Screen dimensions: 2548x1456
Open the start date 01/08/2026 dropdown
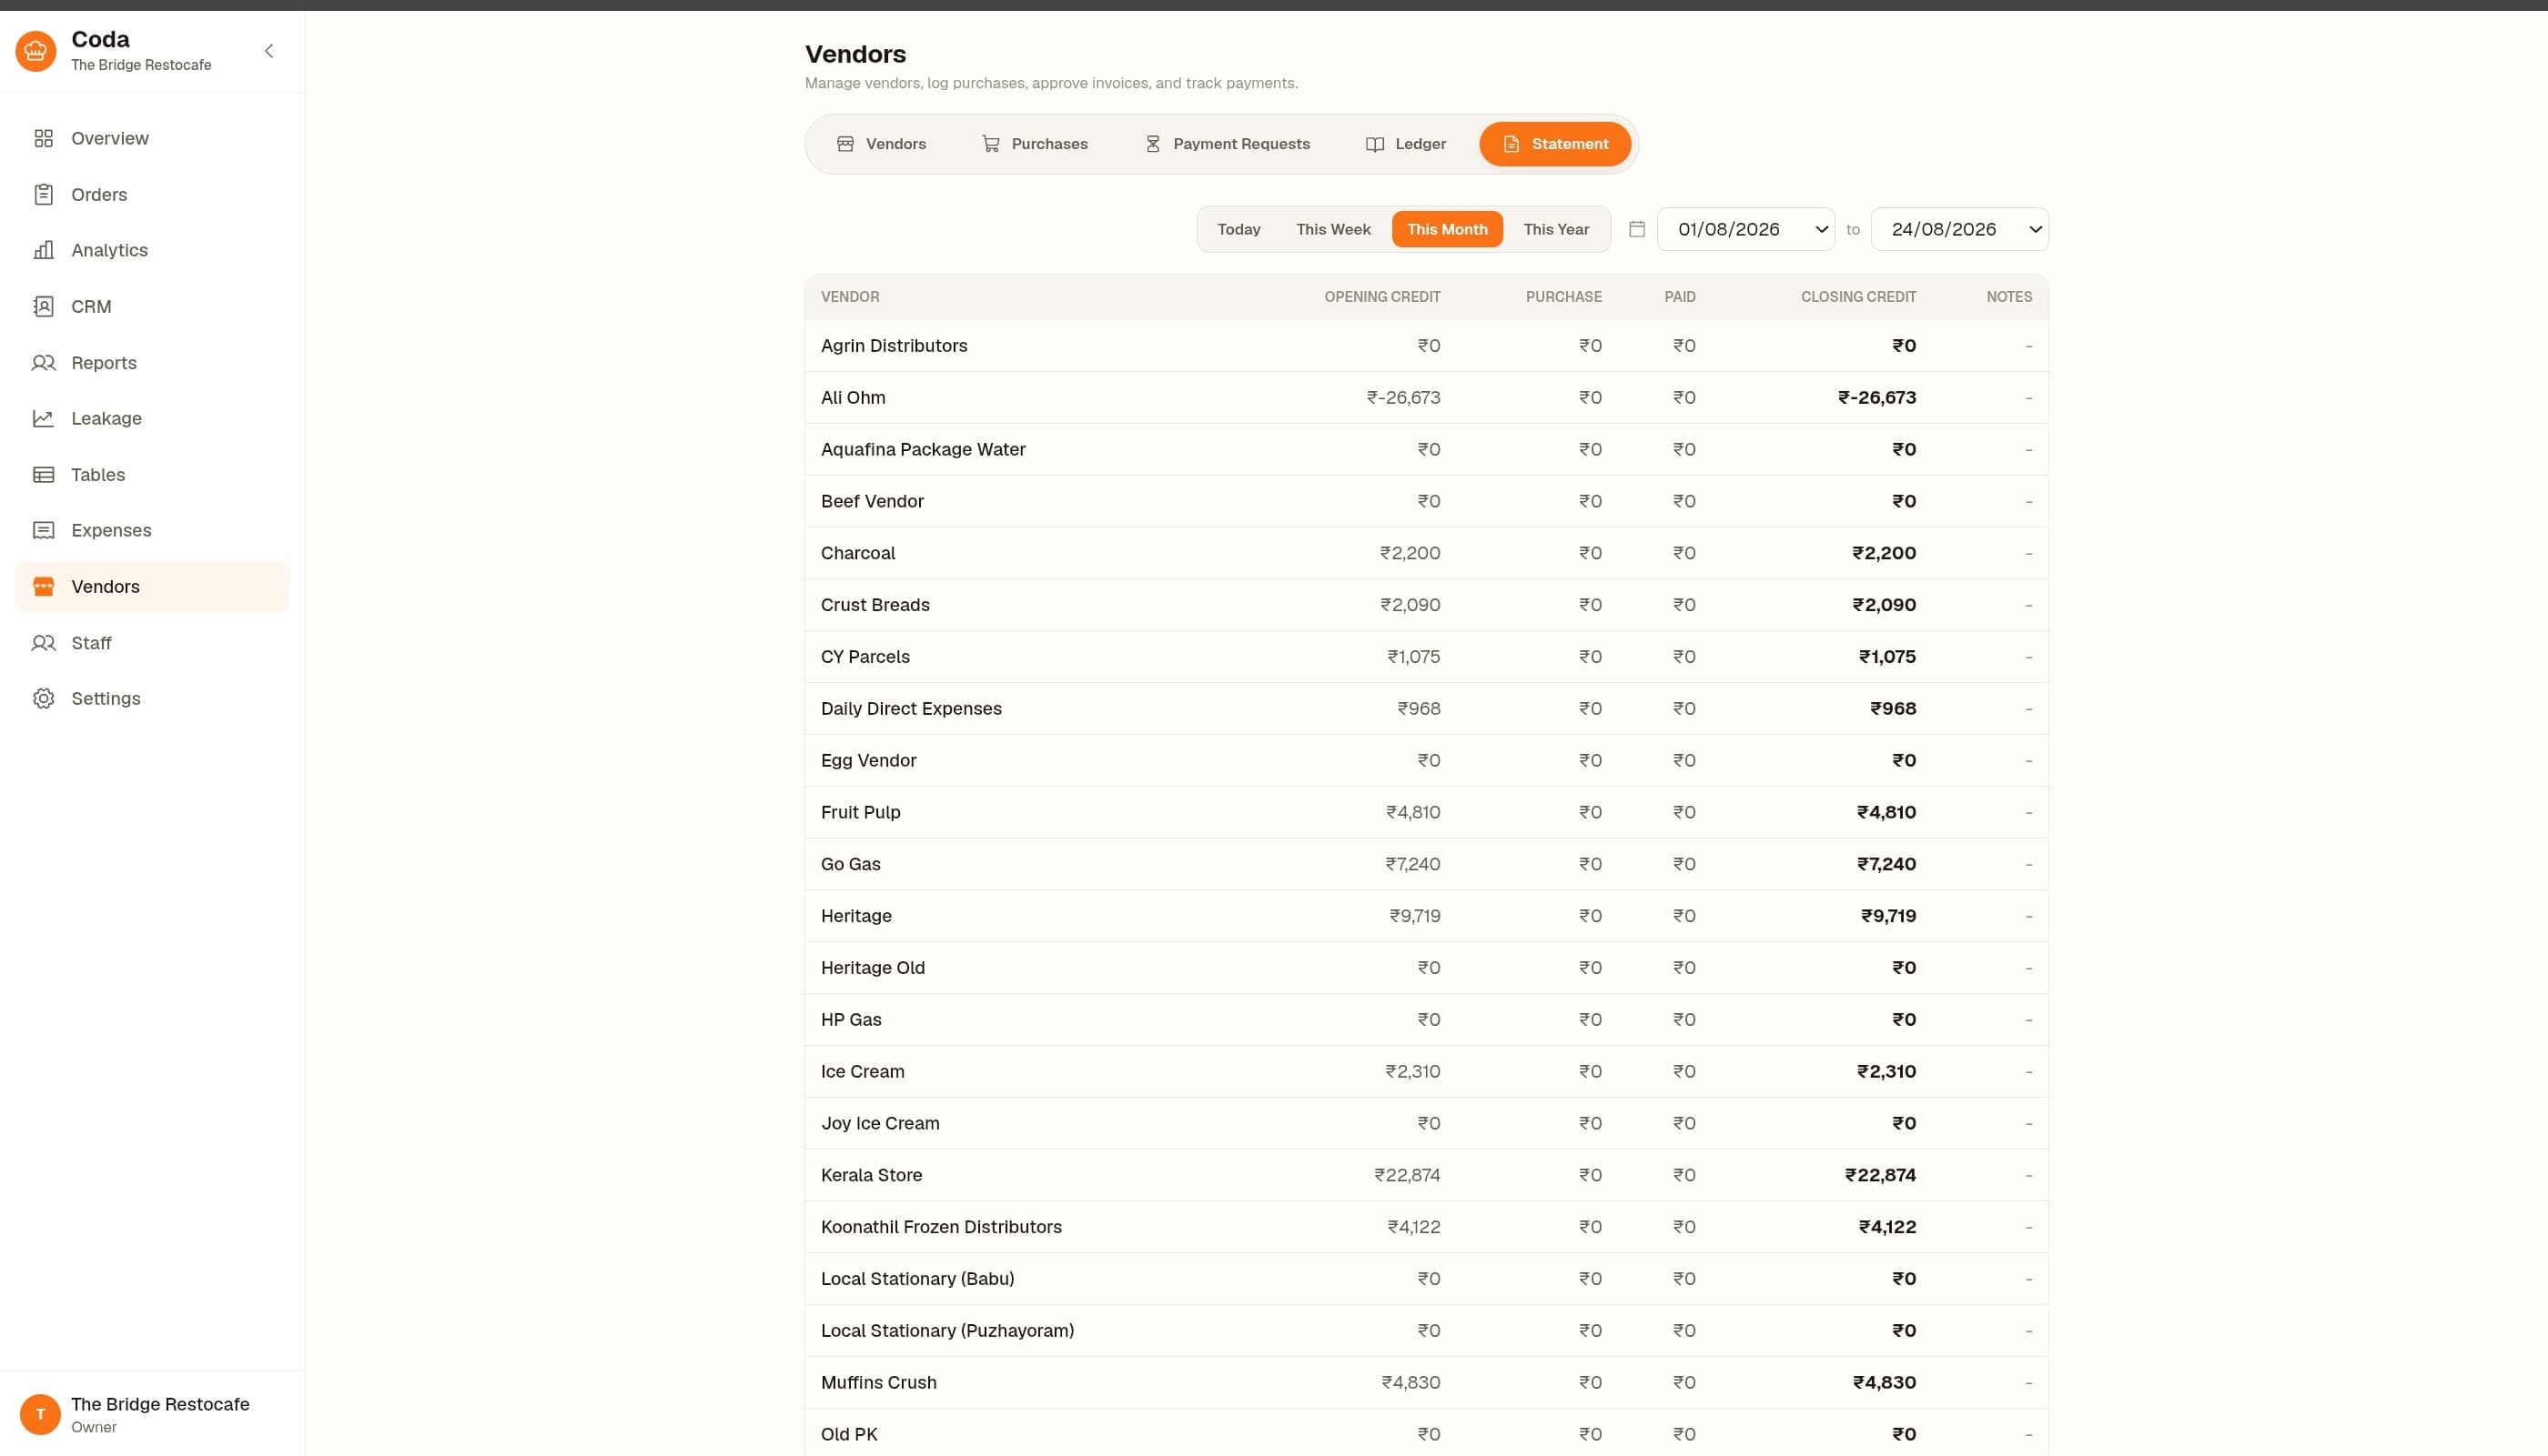point(1745,229)
